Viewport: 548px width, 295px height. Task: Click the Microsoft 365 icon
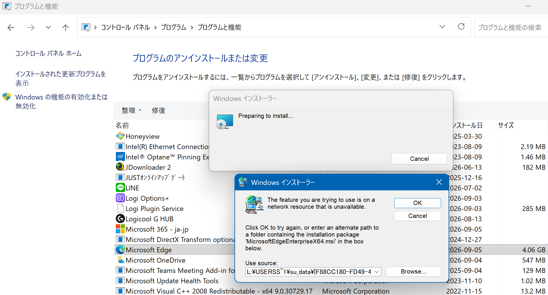[120, 229]
